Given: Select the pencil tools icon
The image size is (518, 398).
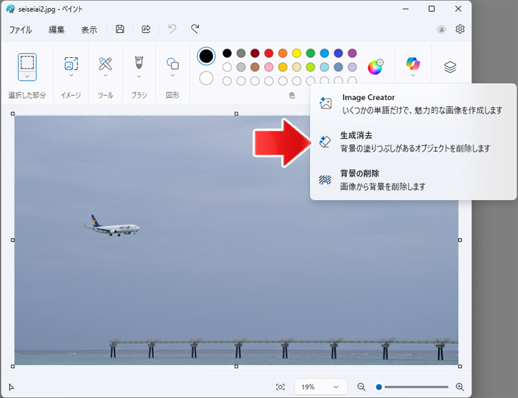Looking at the screenshot, I should (105, 64).
